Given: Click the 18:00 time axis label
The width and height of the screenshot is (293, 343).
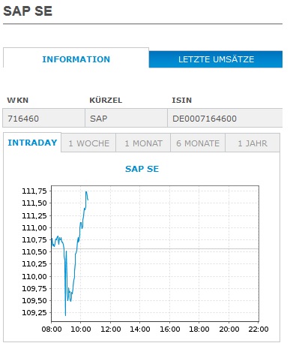Looking at the screenshot, I should [199, 329].
